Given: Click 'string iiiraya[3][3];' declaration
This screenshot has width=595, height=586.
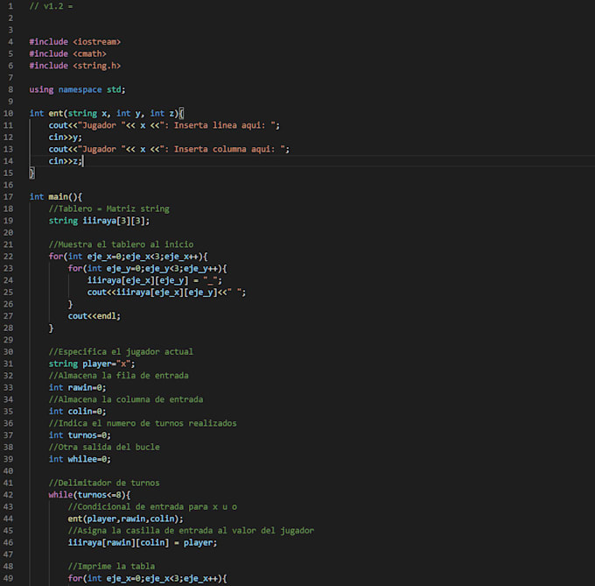Looking at the screenshot, I should 99,221.
